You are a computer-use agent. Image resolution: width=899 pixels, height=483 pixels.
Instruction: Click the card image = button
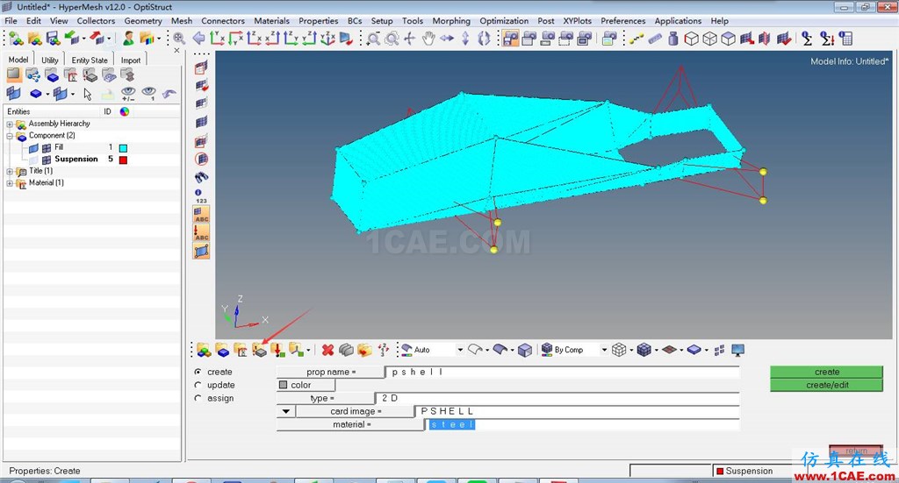[356, 411]
